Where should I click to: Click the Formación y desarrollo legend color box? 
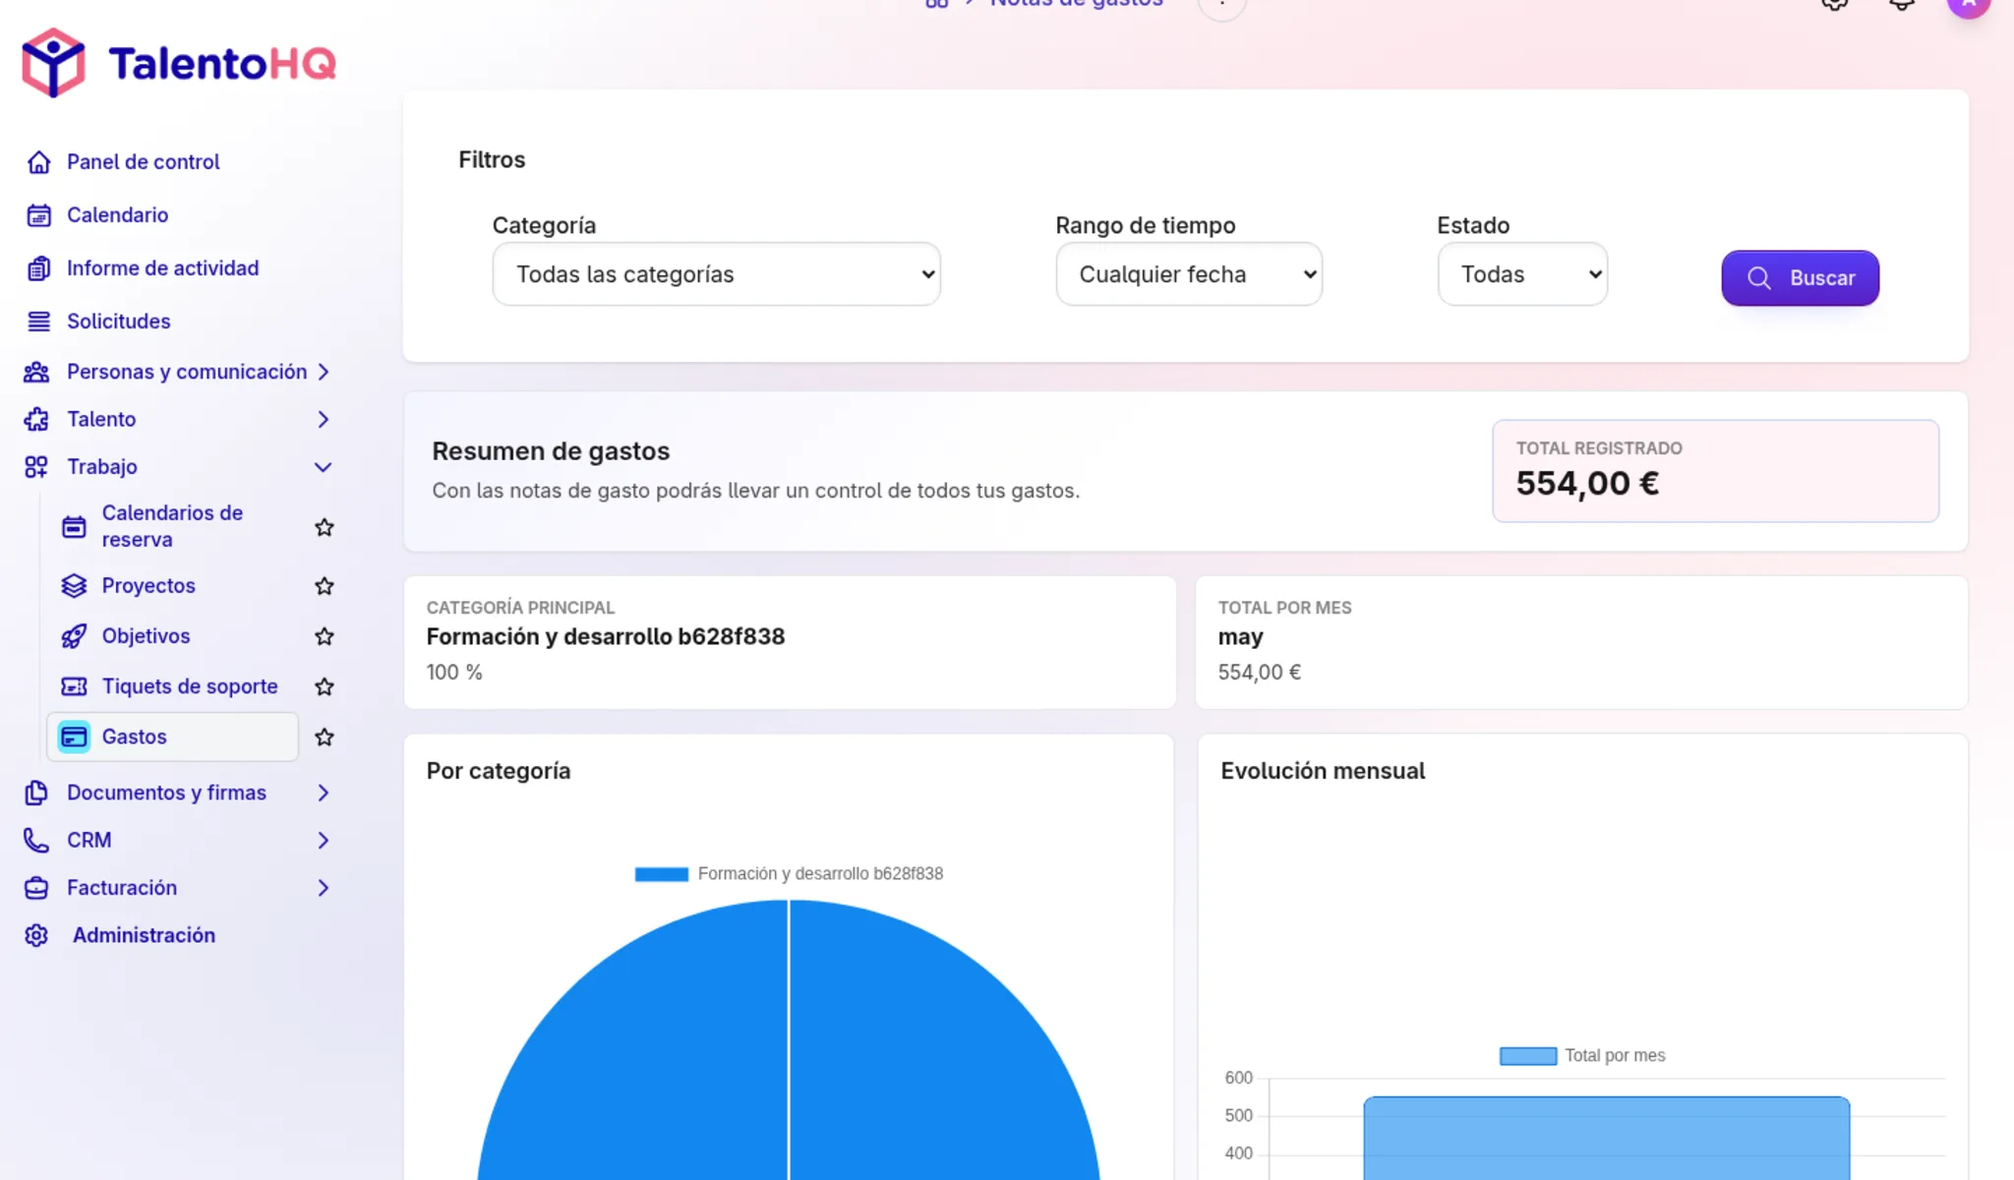(x=661, y=874)
